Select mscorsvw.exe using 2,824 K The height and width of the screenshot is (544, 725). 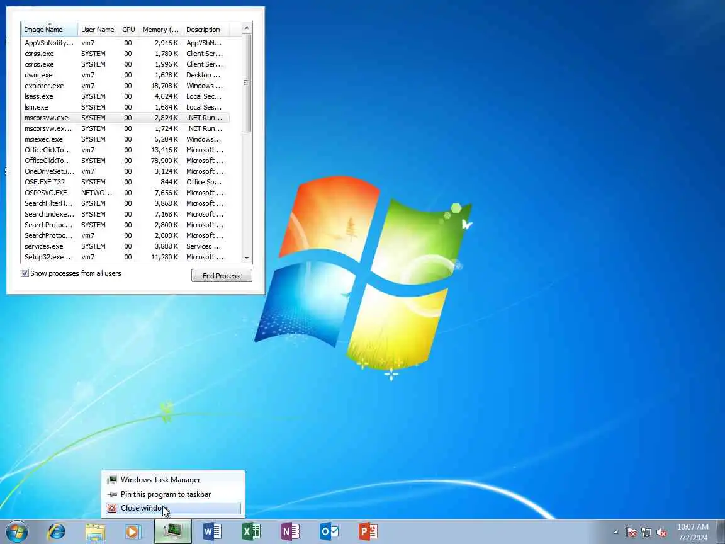click(x=125, y=118)
